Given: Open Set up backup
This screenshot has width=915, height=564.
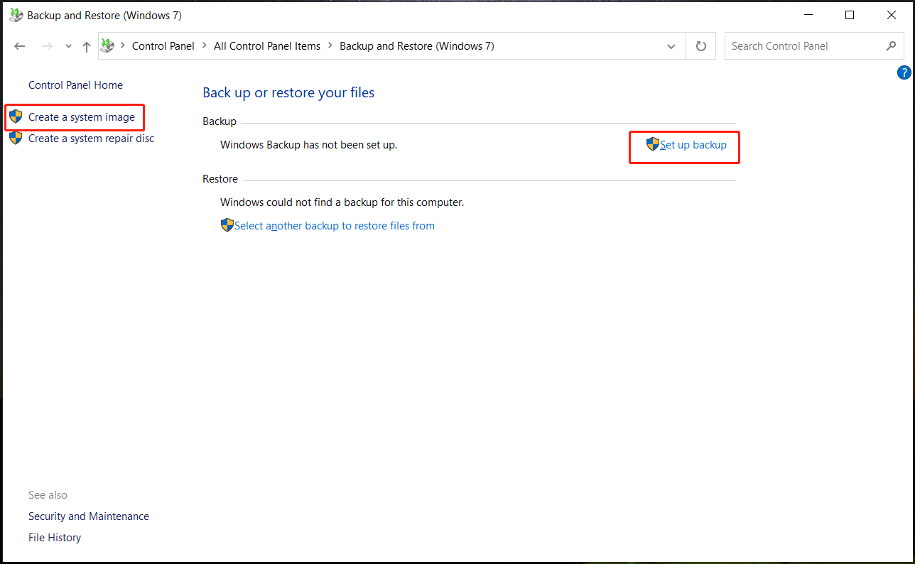Looking at the screenshot, I should tap(693, 144).
